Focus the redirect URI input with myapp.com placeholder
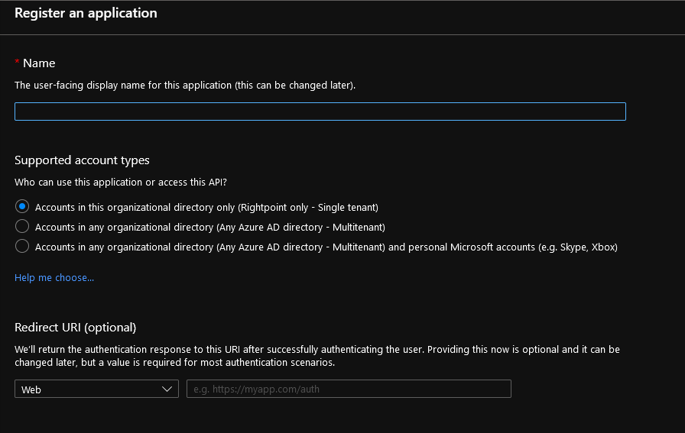The height and width of the screenshot is (433, 685). coord(349,389)
